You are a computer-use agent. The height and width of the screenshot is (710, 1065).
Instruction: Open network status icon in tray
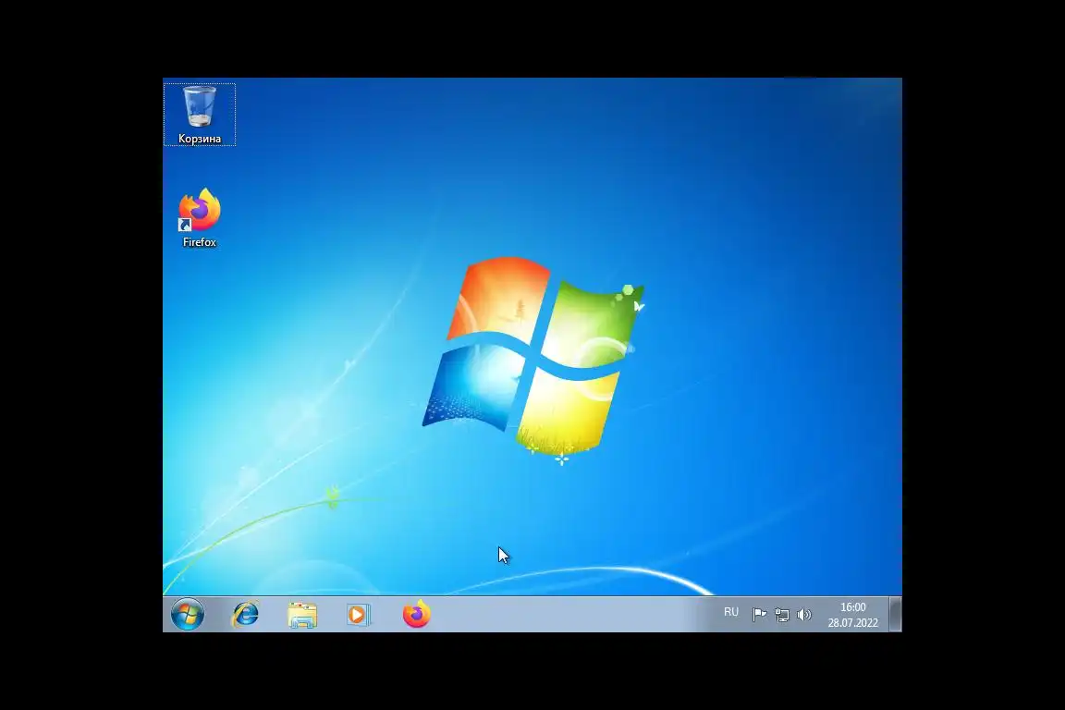(782, 615)
